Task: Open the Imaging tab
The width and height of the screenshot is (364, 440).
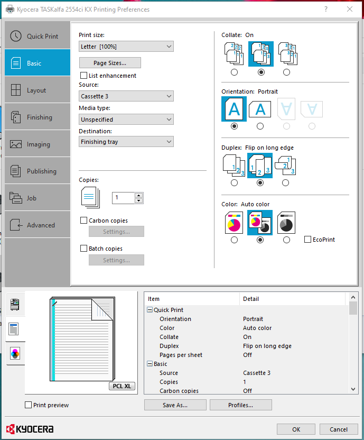Action: (38, 144)
